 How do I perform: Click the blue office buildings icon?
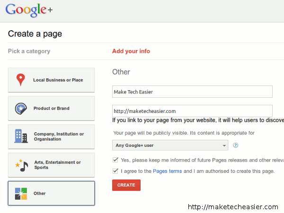pyautogui.click(x=21, y=136)
